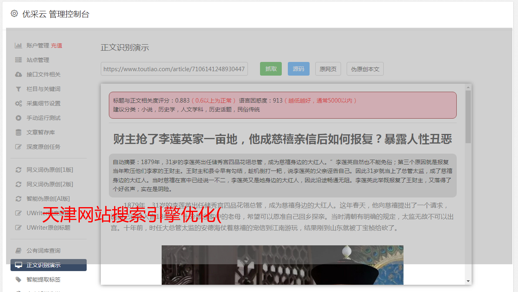
Task: Click the result panel scrollbar down arrow
Action: pos(468,281)
